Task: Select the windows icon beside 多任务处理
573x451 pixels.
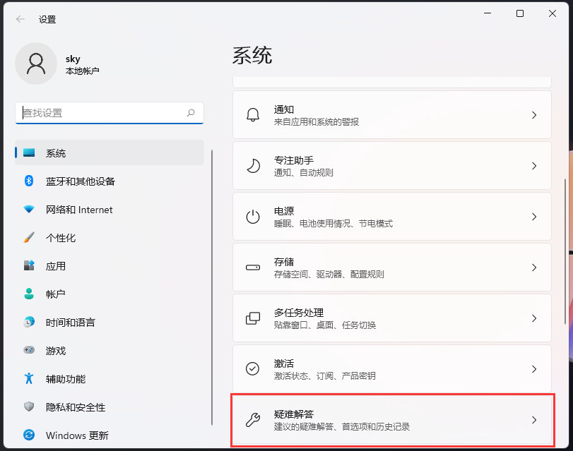Action: point(252,318)
